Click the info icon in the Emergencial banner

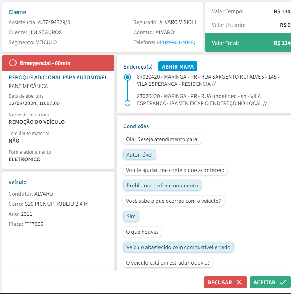13,63
